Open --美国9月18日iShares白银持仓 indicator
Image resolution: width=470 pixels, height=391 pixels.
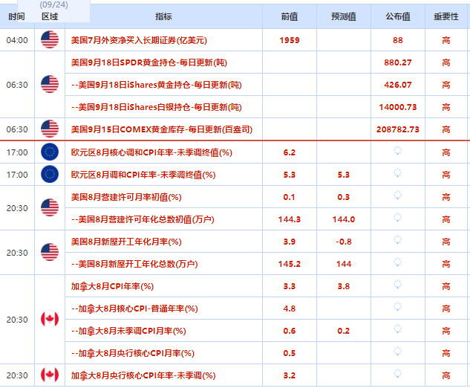pyautogui.click(x=157, y=107)
